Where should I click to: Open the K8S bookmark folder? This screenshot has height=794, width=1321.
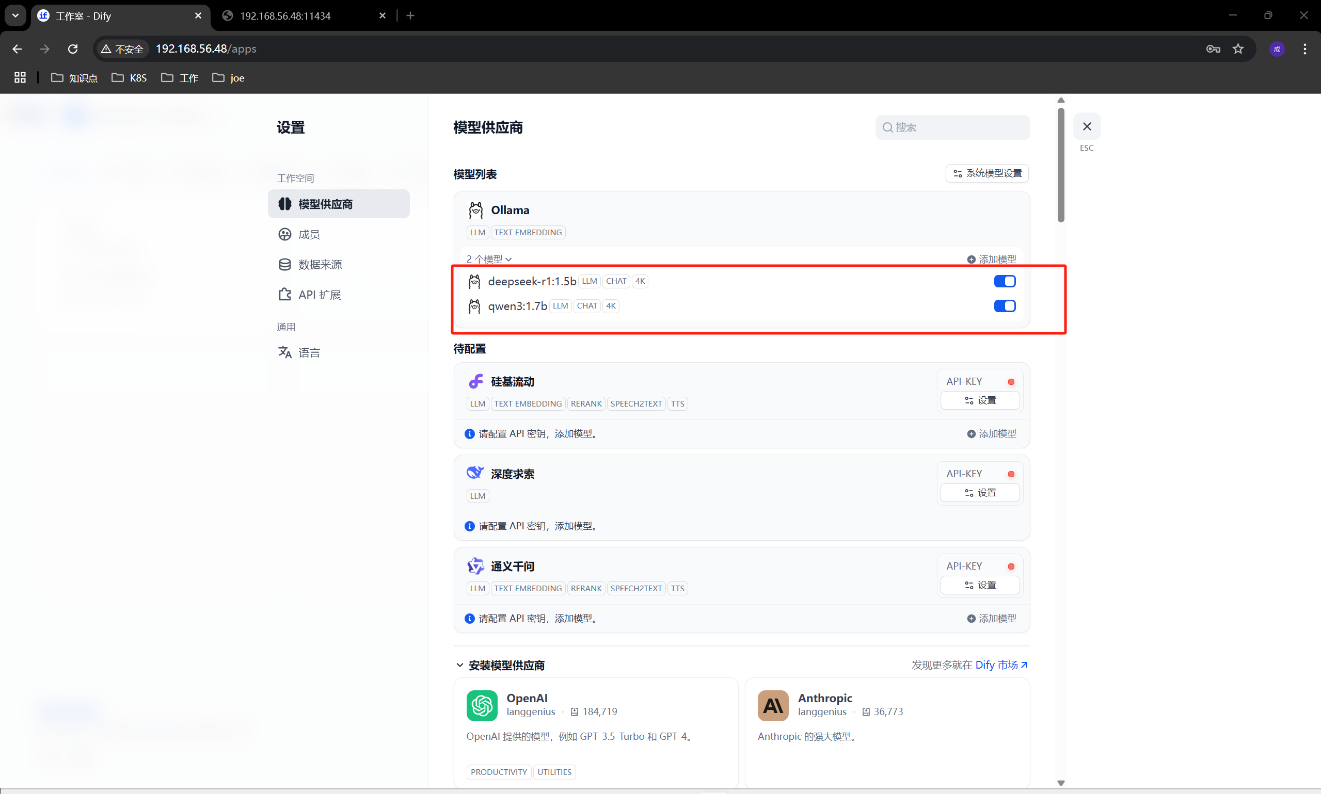click(129, 77)
